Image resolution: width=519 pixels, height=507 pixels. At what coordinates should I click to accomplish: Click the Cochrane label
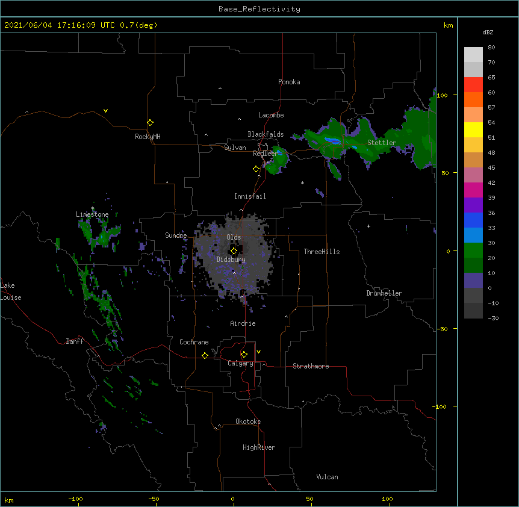pyautogui.click(x=194, y=342)
